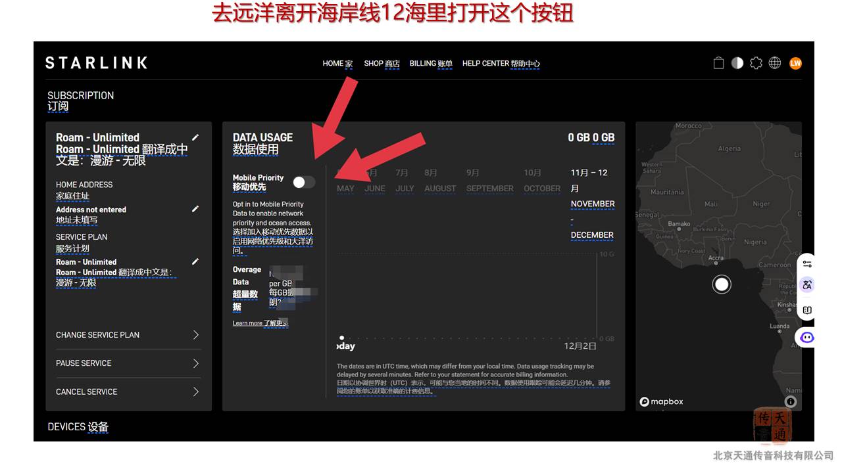Click Nigeria label on the map
This screenshot has height=473, width=842.
pos(755,242)
